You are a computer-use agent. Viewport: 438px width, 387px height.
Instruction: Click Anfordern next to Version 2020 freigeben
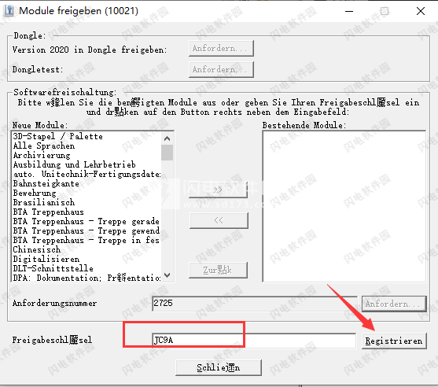221,48
